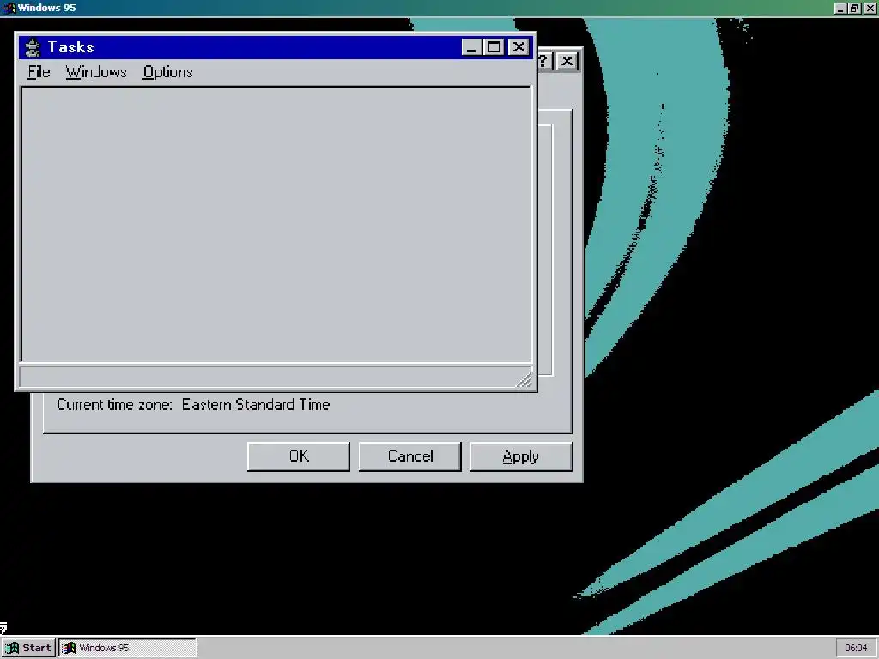This screenshot has height=659, width=879.
Task: Minimize the outer Windows 95 window
Action: click(x=840, y=8)
